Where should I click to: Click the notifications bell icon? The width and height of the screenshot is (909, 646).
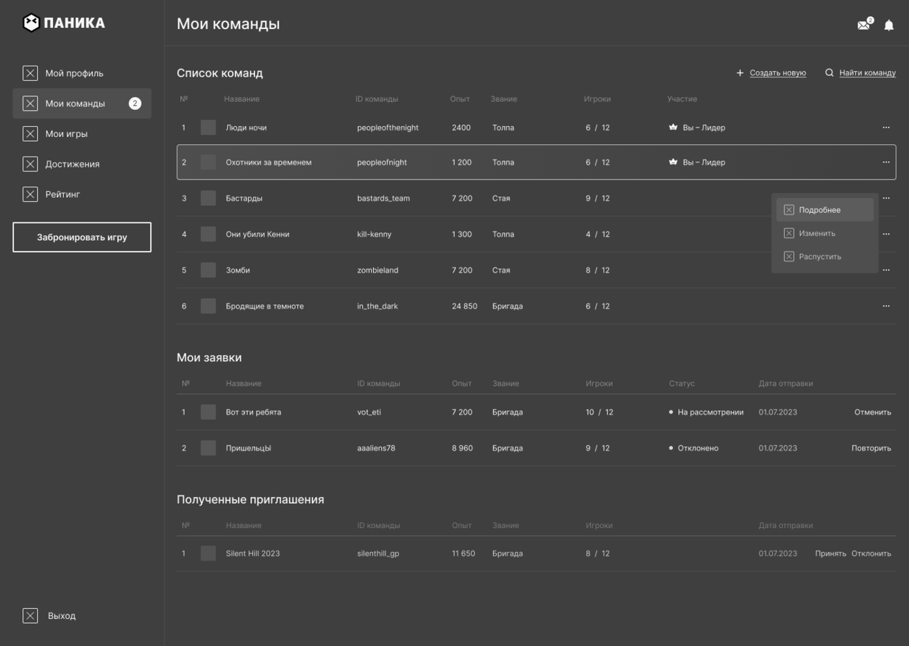coord(889,26)
